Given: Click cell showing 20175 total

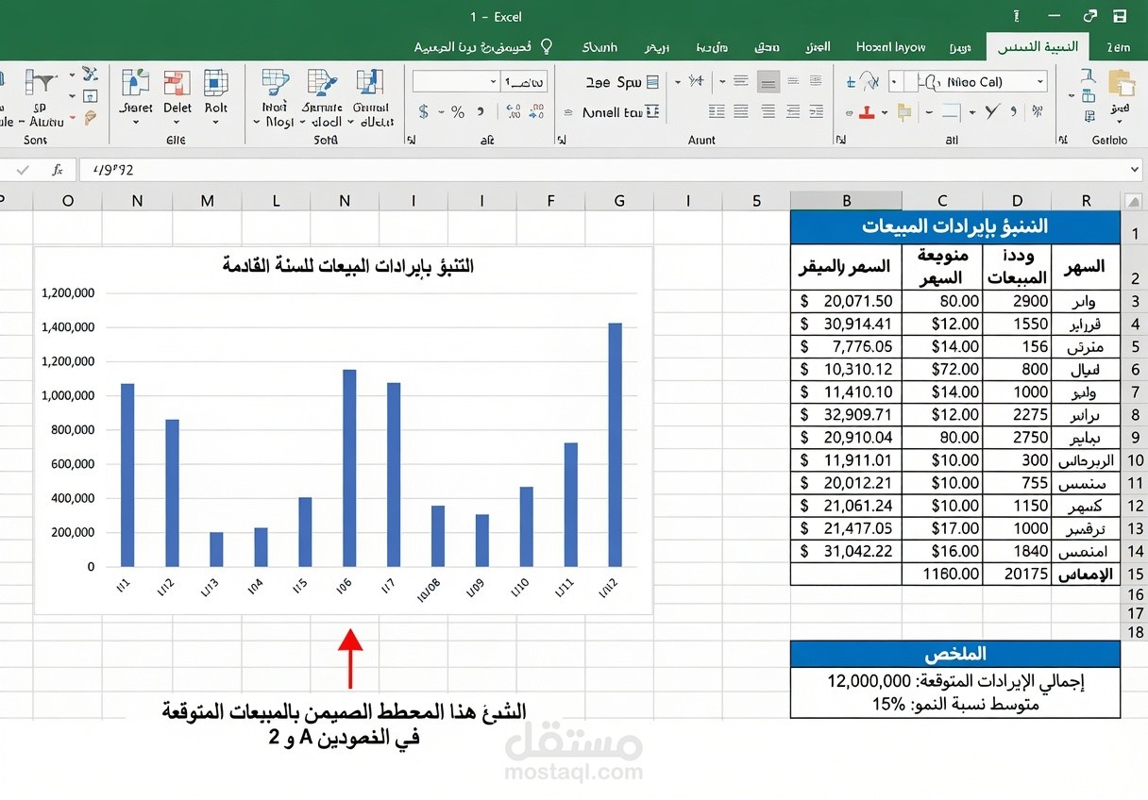Looking at the screenshot, I should coord(1017,574).
